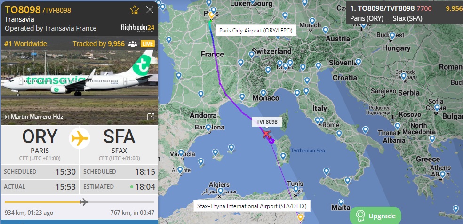This screenshot has height=224, width=463.
Task: Select the Rome airport pin on the map
Action: pyautogui.click(x=318, y=120)
